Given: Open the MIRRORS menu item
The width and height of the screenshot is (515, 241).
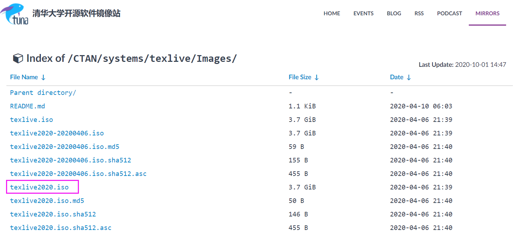Looking at the screenshot, I should click(487, 14).
